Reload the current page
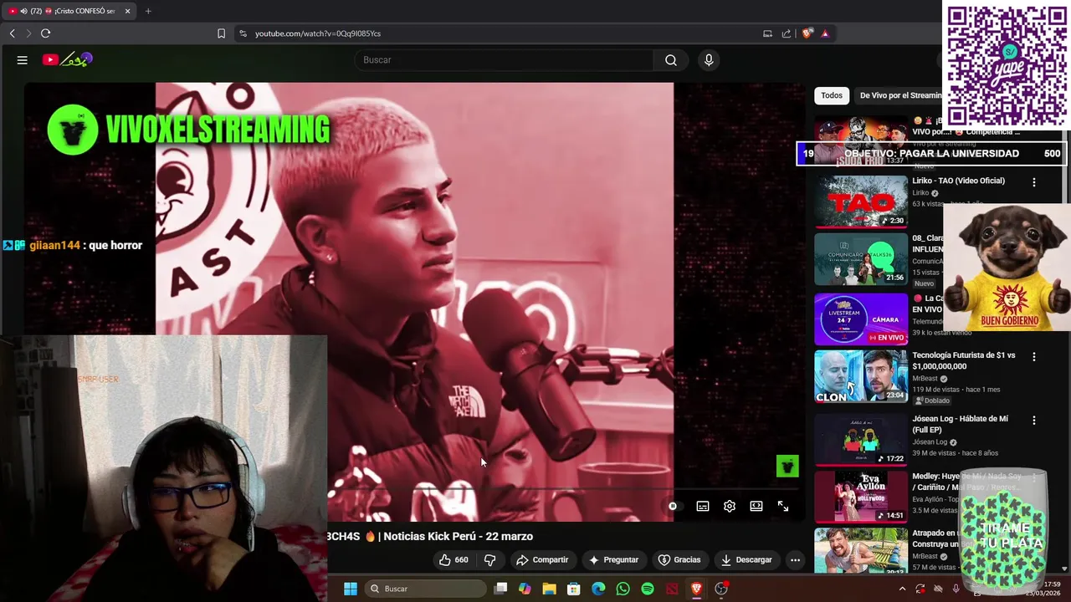This screenshot has width=1071, height=602. 46,33
